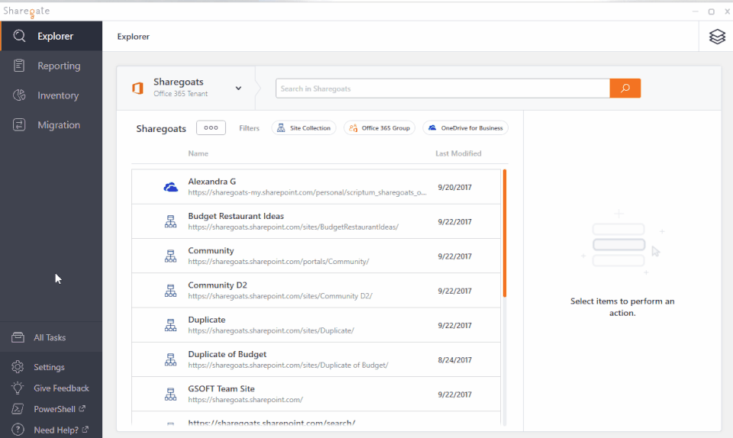
Task: Click the Settings gear icon
Action: tap(18, 367)
